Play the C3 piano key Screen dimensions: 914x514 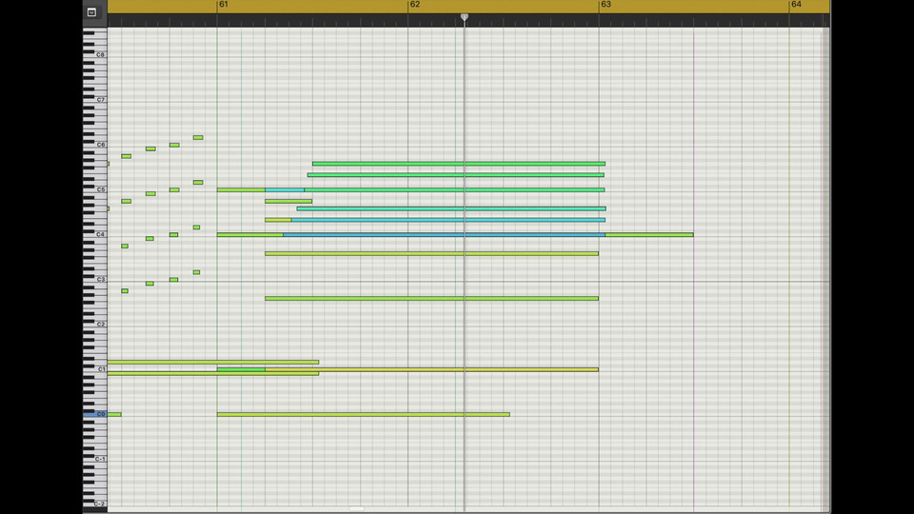[95, 279]
